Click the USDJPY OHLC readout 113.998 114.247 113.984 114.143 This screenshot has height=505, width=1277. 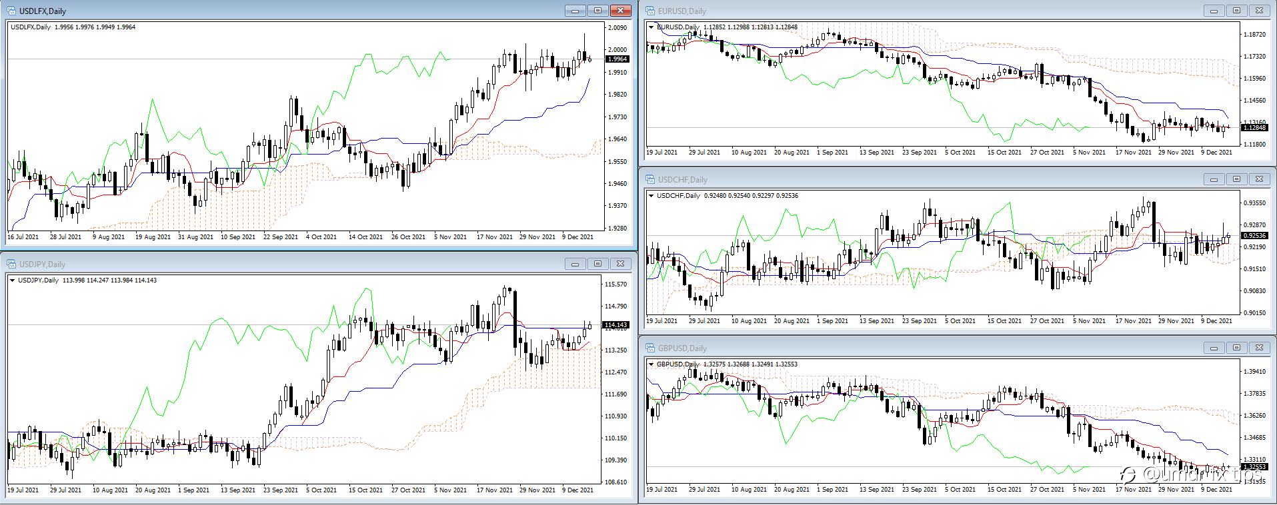coord(109,280)
